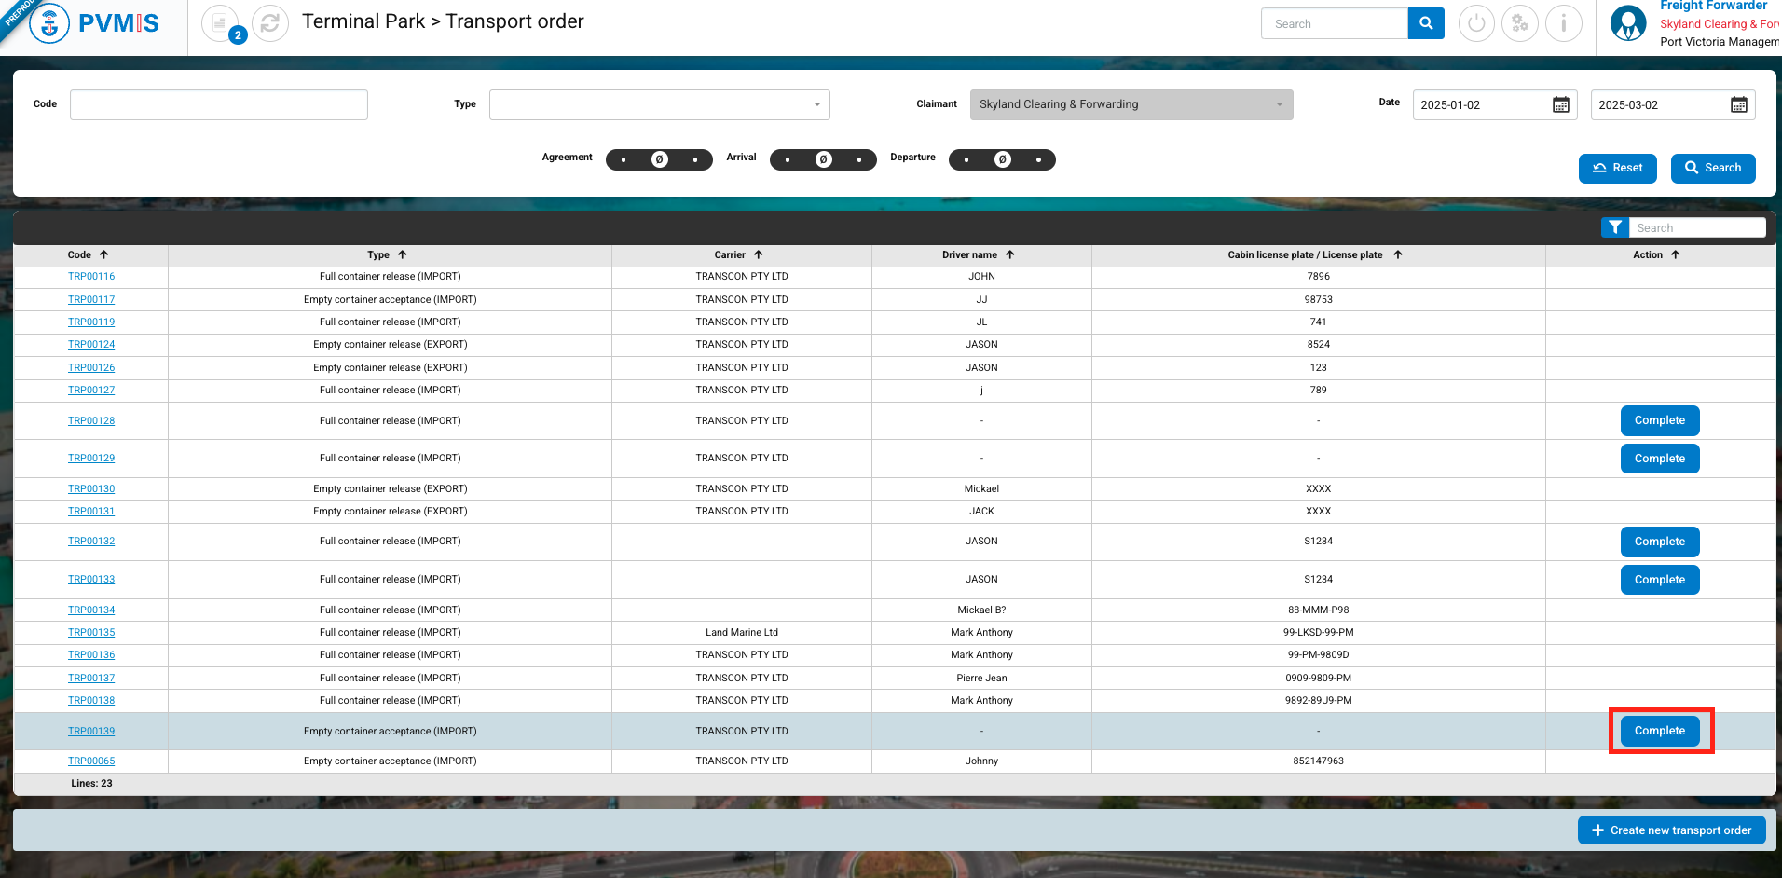The image size is (1782, 878).
Task: Toggle the Agreement tri-state switch
Action: [x=659, y=159]
